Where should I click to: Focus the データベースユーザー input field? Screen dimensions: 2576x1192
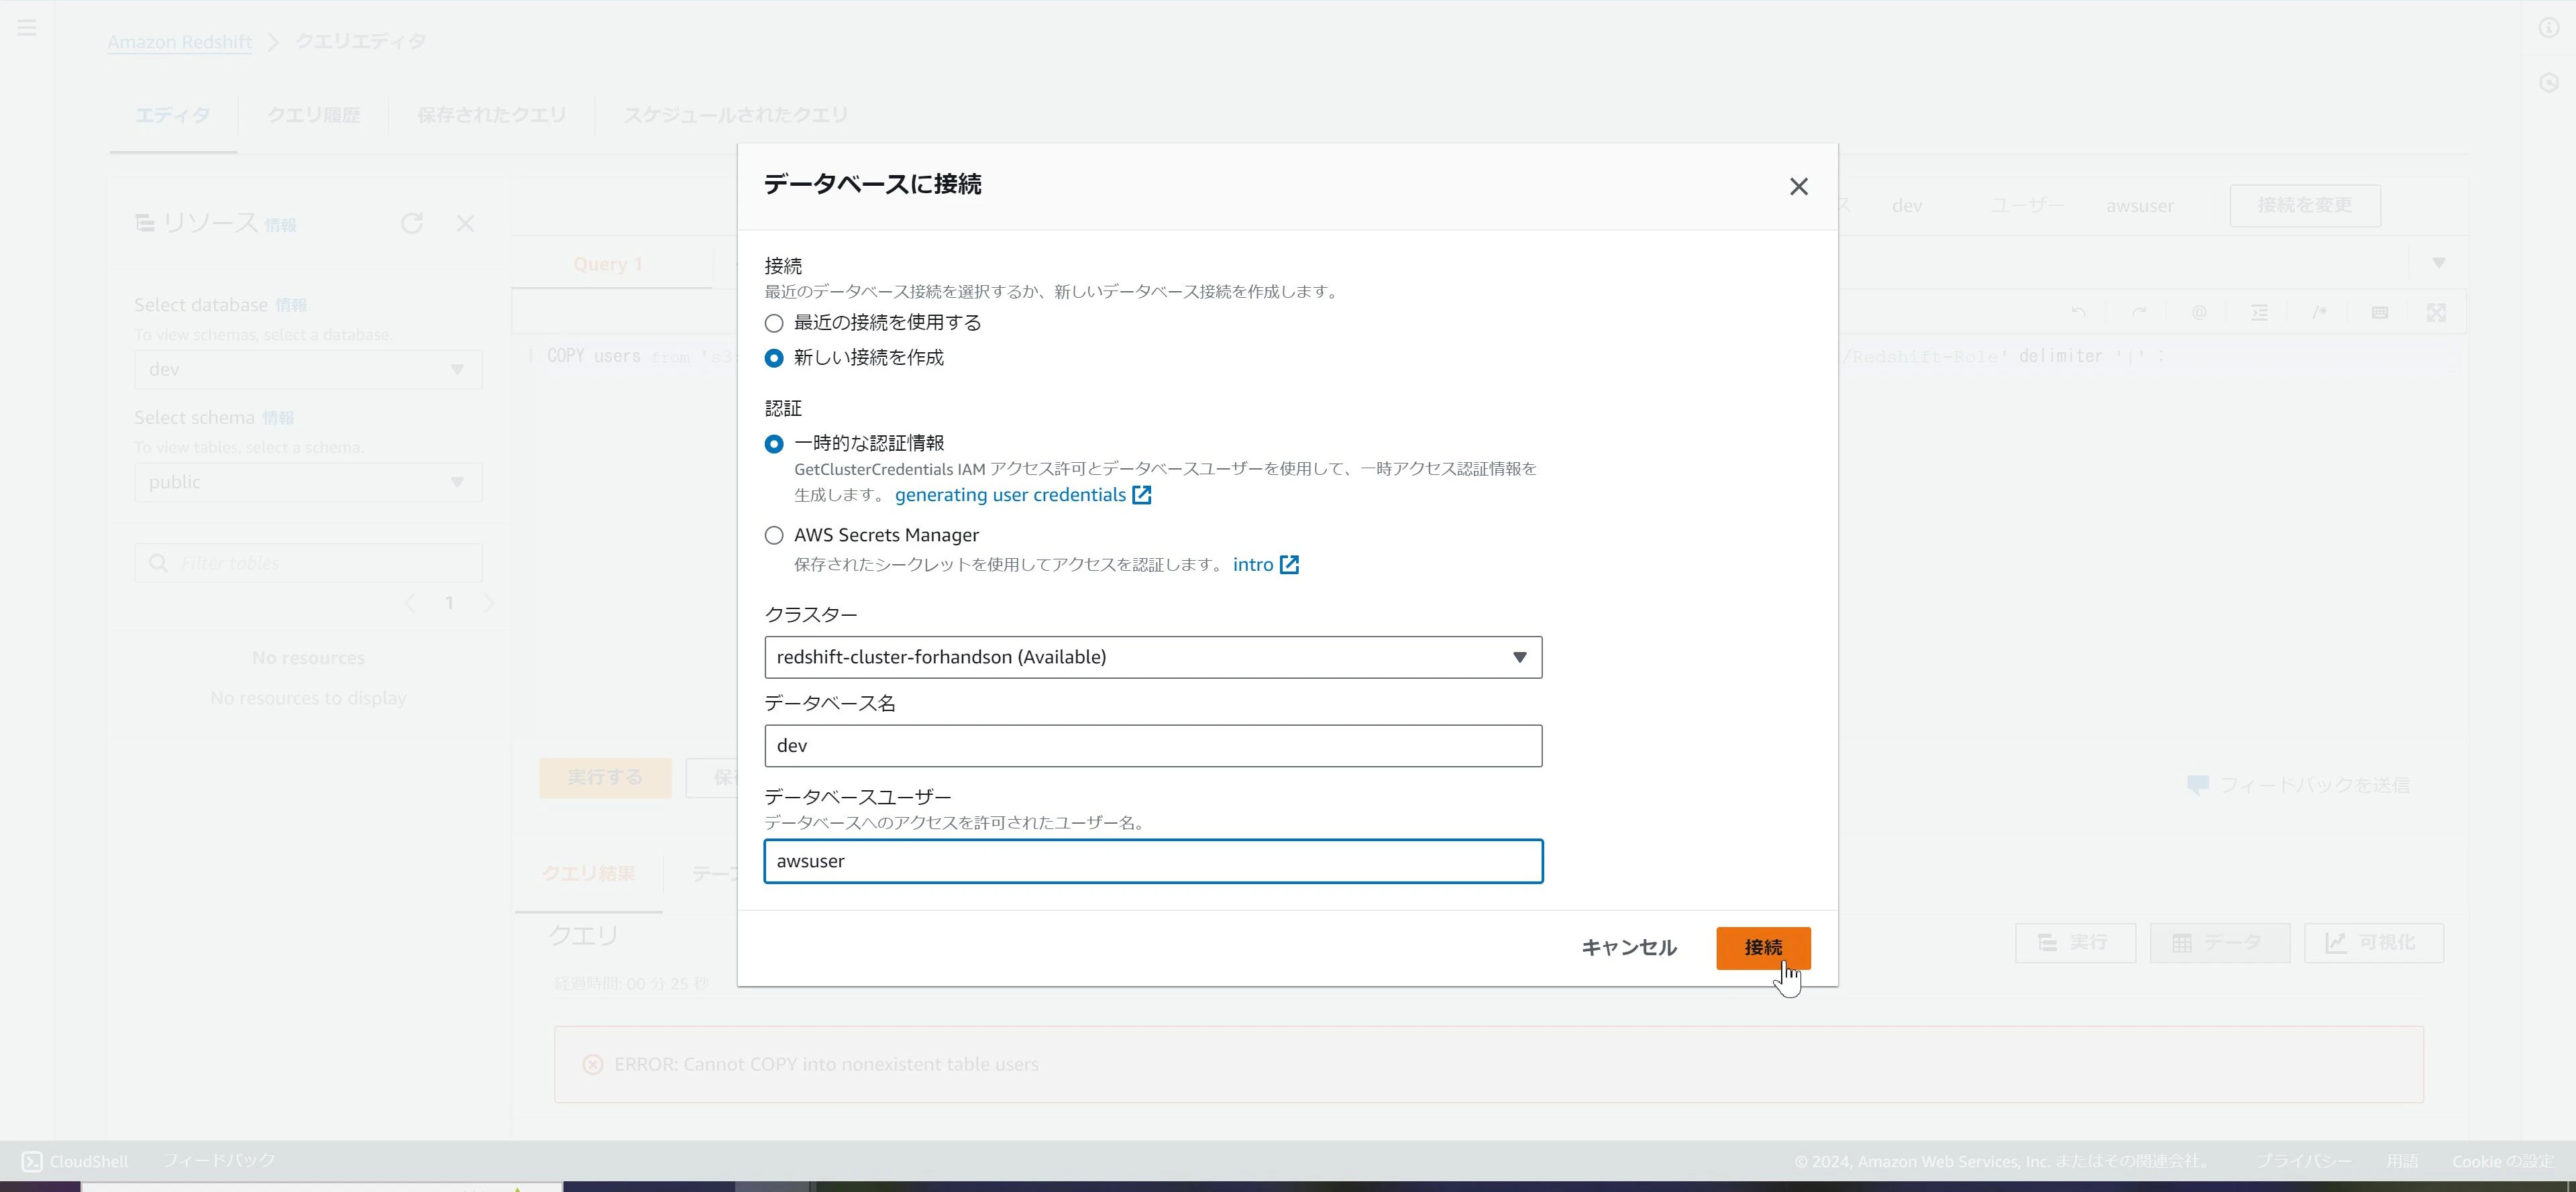point(1153,861)
